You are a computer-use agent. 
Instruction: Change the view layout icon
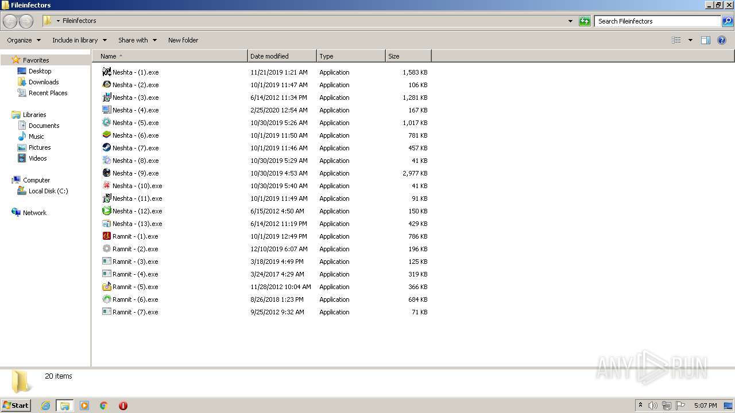point(676,40)
